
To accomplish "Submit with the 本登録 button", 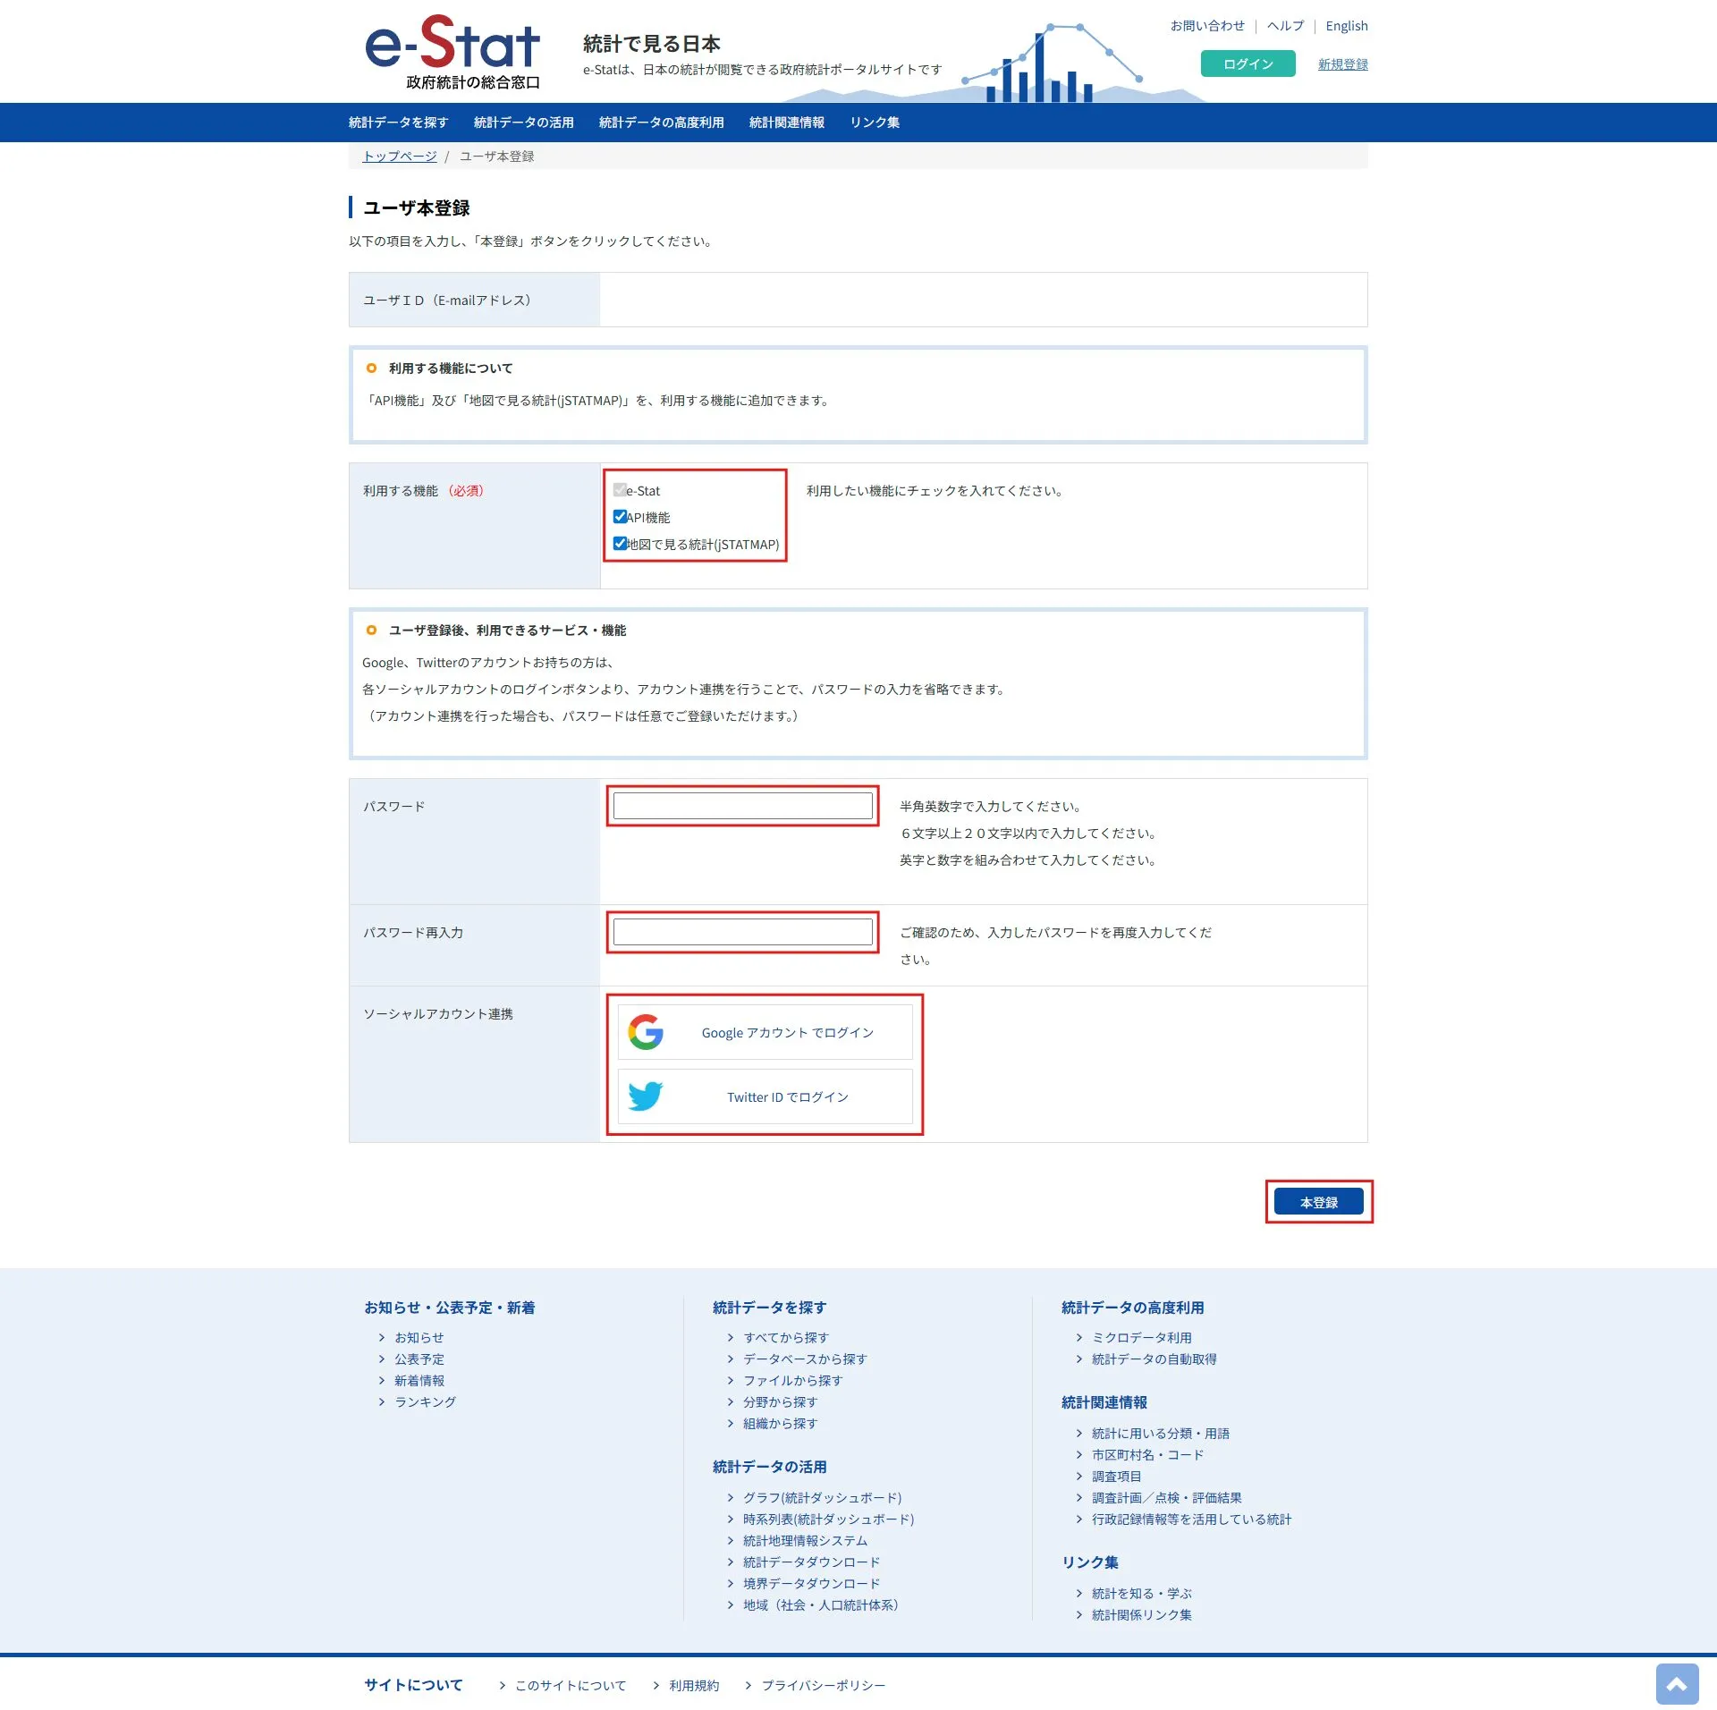I will 1319,1202.
